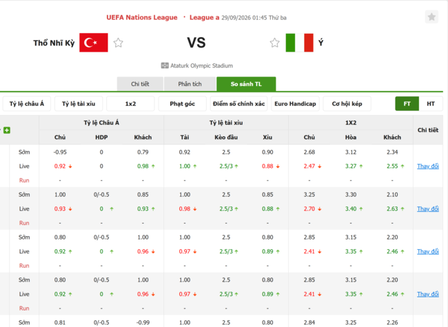The height and width of the screenshot is (327, 448).
Task: Click the Chi tiết column header
Action: (x=428, y=130)
